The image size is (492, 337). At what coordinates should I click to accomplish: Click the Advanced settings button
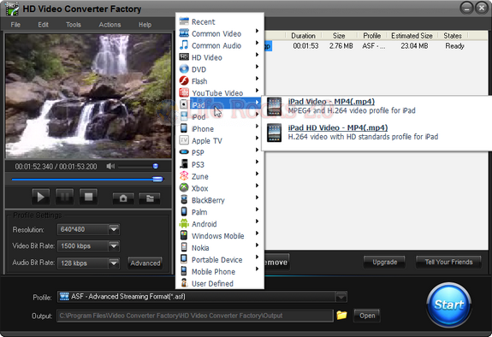click(145, 263)
